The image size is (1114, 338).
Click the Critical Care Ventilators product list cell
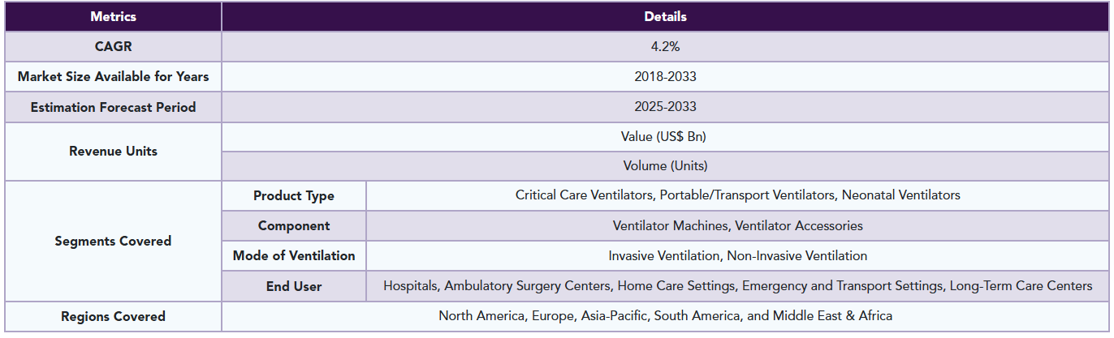click(x=737, y=195)
